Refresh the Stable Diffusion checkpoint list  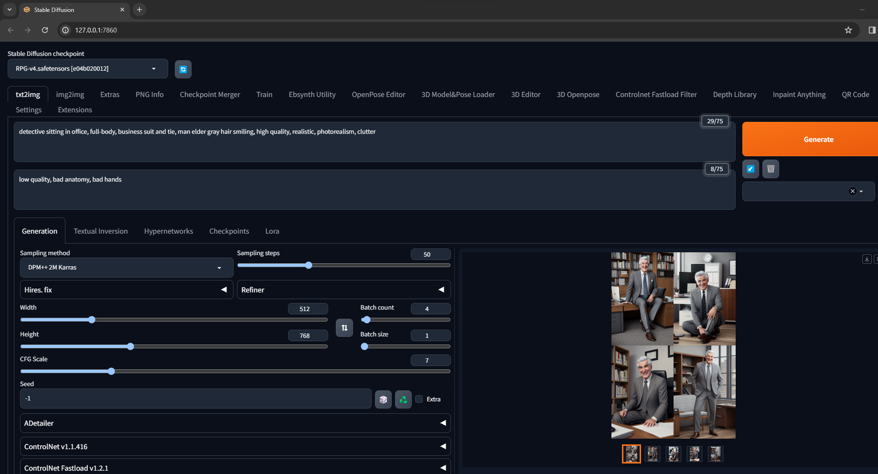pos(183,69)
